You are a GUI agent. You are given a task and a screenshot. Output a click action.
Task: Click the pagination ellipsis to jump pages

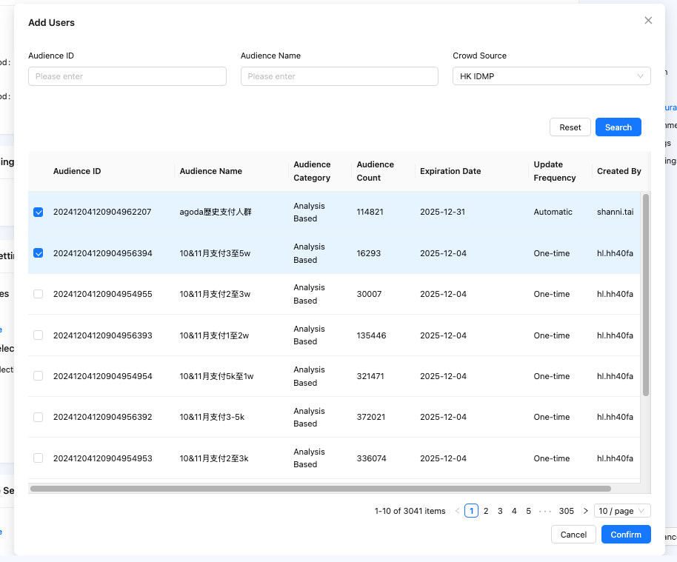click(x=544, y=511)
